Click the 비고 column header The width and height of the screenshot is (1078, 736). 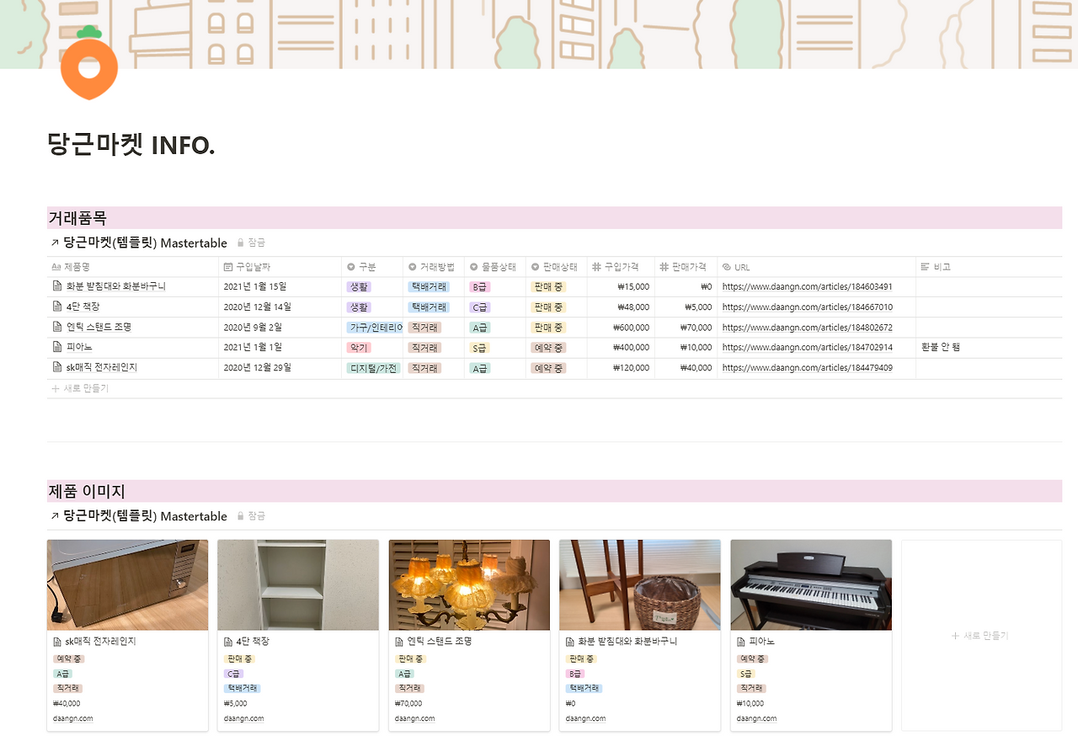(x=989, y=267)
